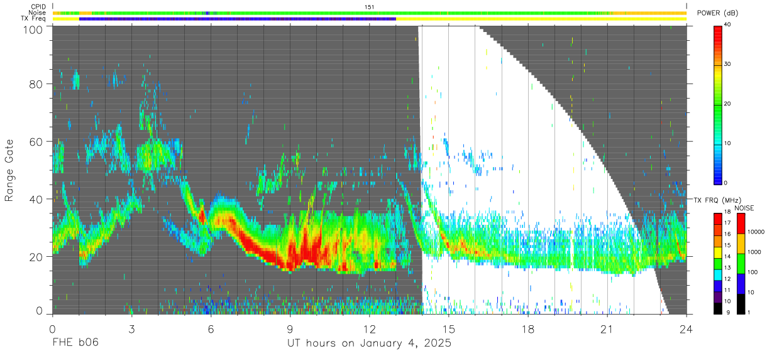Click the power colorbar gradient
Screen dimensions: 772x356
coord(717,104)
